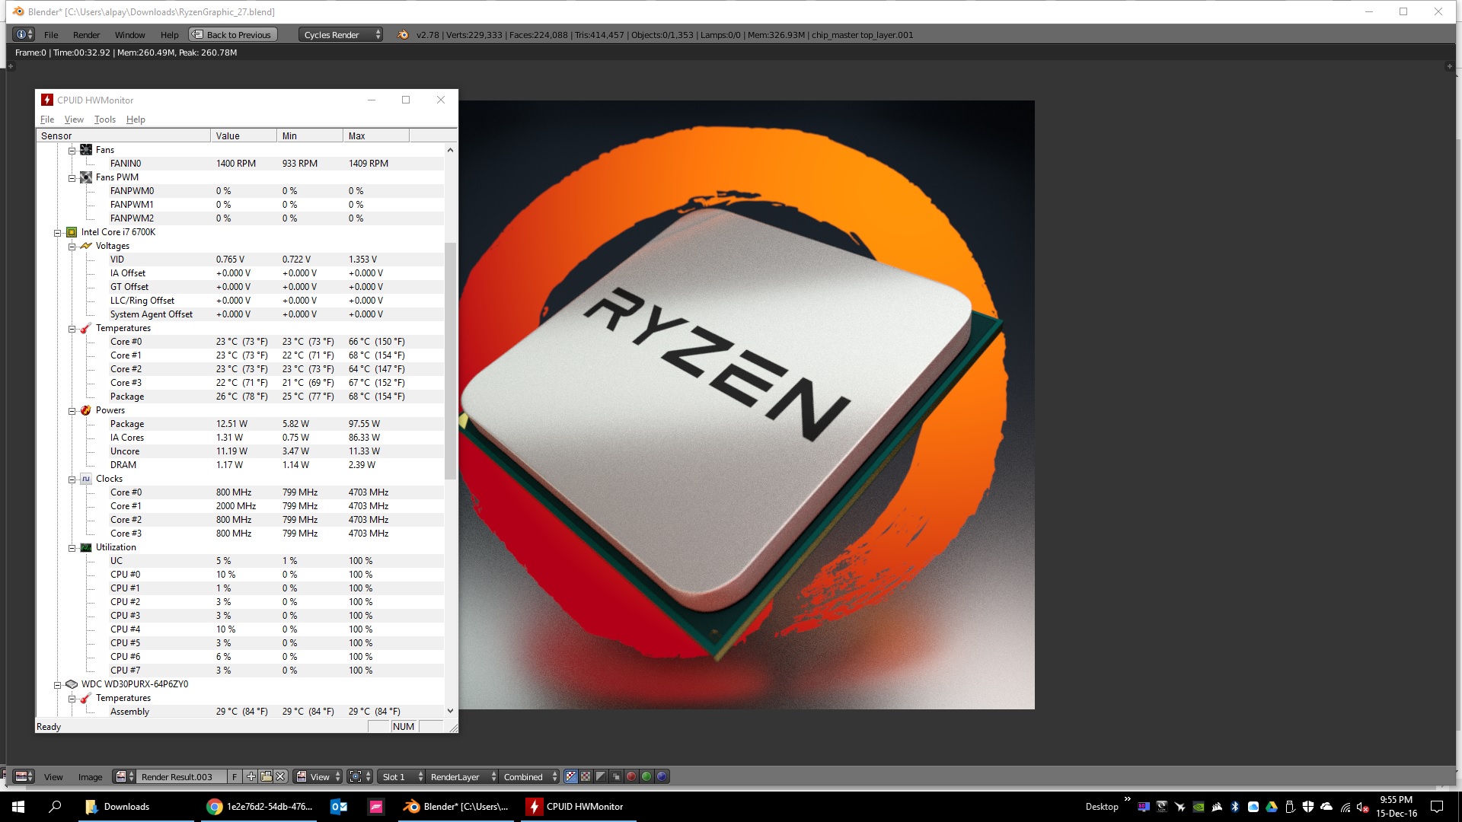
Task: Open the pivot point selector dropdown
Action: point(359,776)
